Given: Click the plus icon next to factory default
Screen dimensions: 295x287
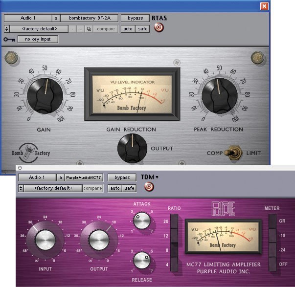Looking at the screenshot, I should coord(81,29).
